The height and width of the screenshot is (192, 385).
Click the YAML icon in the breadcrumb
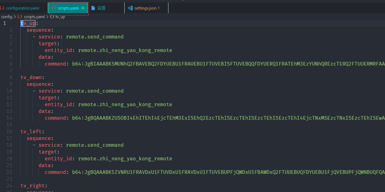pos(20,17)
